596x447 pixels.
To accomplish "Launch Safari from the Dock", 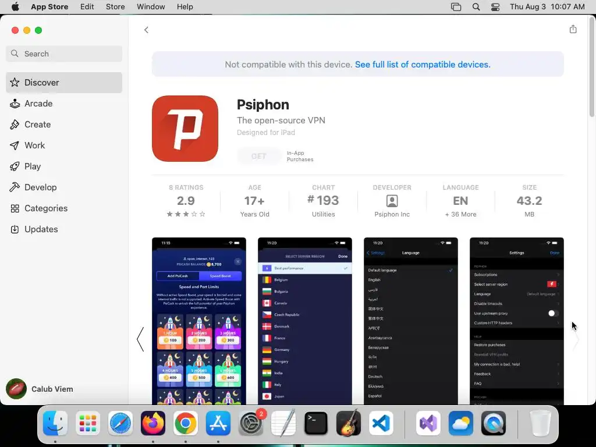I will tap(120, 423).
